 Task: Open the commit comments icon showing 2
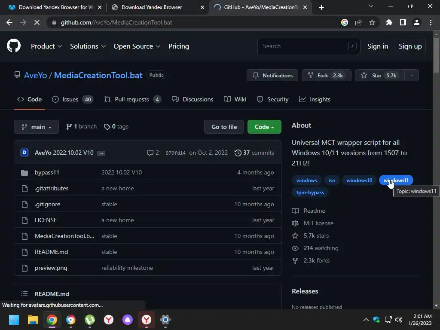pos(153,153)
